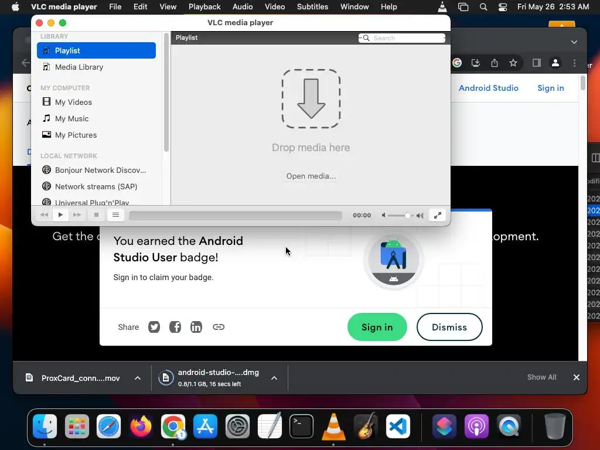Image resolution: width=600 pixels, height=450 pixels.
Task: Expand Chrome tab search chevron
Action: [x=574, y=42]
